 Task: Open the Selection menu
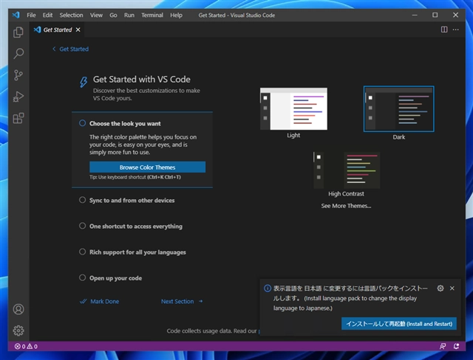71,15
